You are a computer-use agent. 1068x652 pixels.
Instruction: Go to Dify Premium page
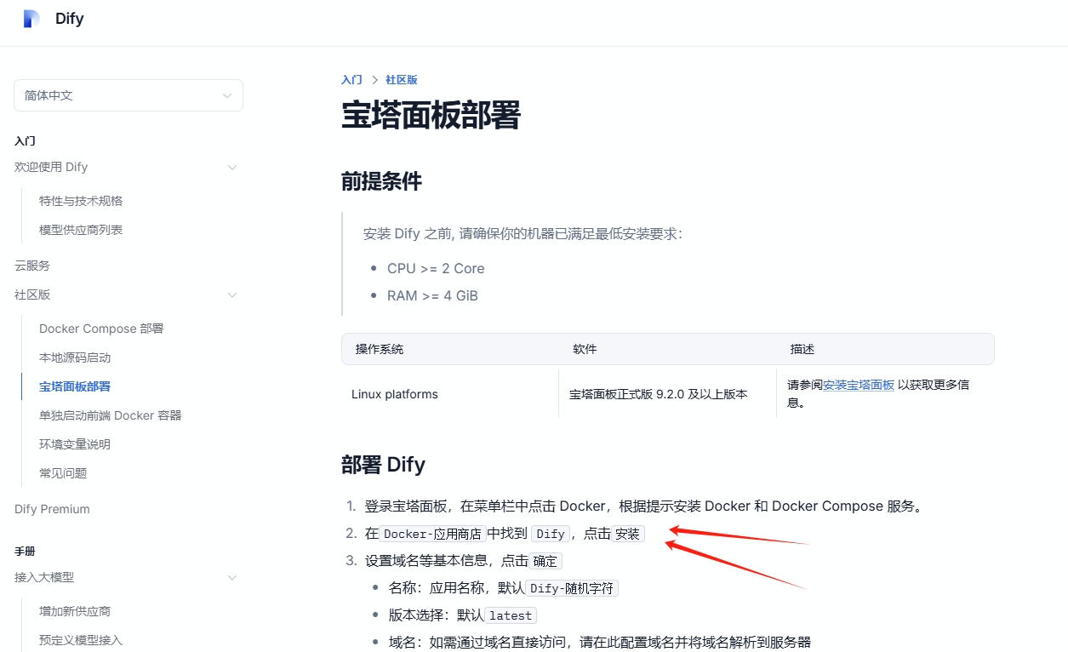(x=52, y=509)
